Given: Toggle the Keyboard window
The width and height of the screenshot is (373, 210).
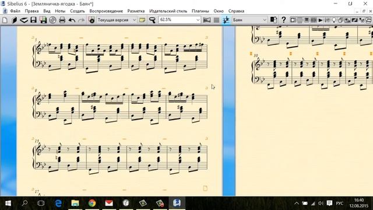Looking at the screenshot, I should point(307,20).
